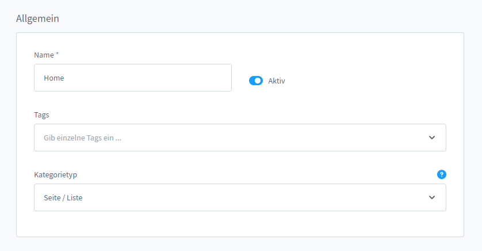Click the middle of the Tags input box
This screenshot has width=482, height=251.
240,138
